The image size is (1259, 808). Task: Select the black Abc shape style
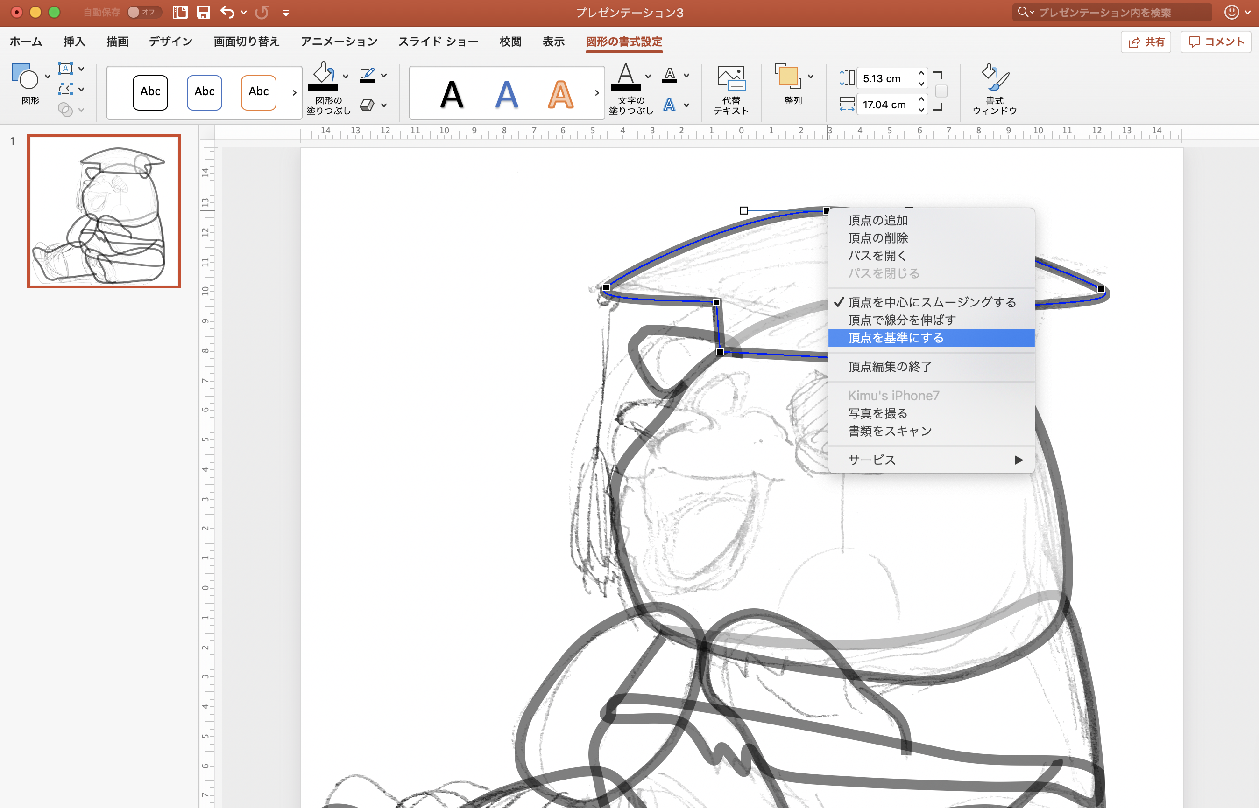coord(150,92)
